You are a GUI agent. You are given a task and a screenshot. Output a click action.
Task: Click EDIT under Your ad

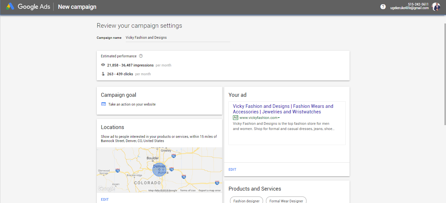(232, 169)
